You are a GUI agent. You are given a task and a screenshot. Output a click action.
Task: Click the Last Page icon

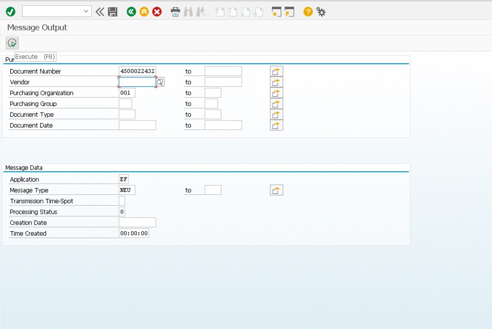[258, 12]
